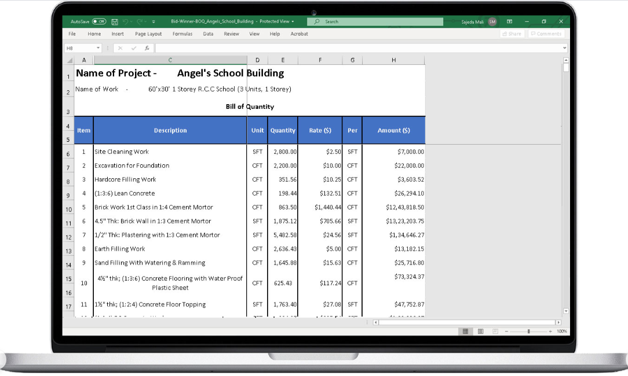Click the Redo arrow icon
The width and height of the screenshot is (628, 376).
140,21
